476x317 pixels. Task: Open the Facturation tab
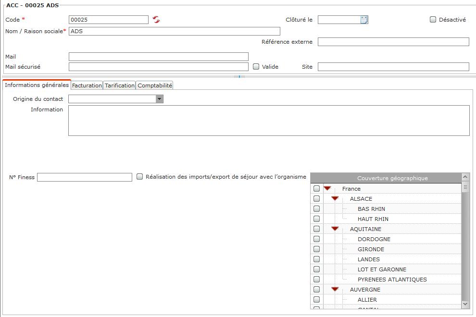click(x=87, y=85)
